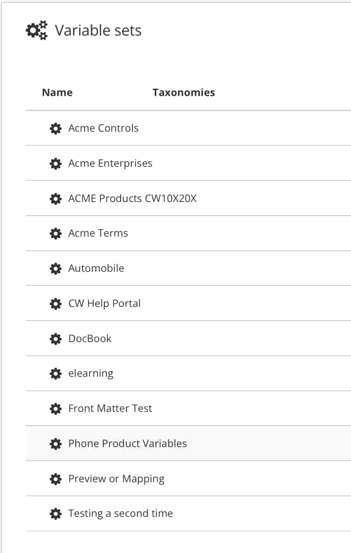Image resolution: width=351 pixels, height=553 pixels.
Task: Open the Acme Controls variable set
Action: tap(103, 128)
